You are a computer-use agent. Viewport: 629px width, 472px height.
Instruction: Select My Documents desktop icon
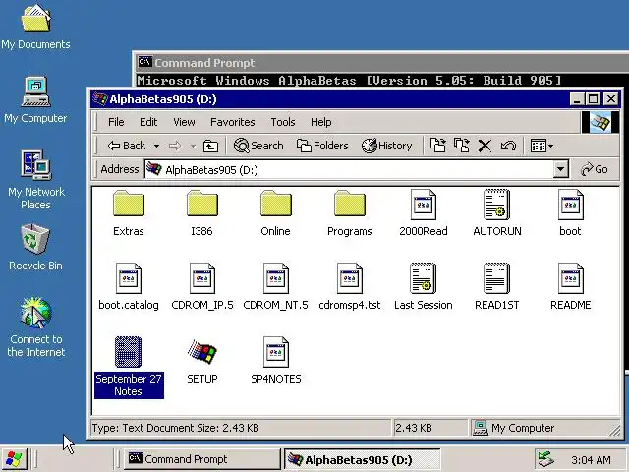click(35, 27)
